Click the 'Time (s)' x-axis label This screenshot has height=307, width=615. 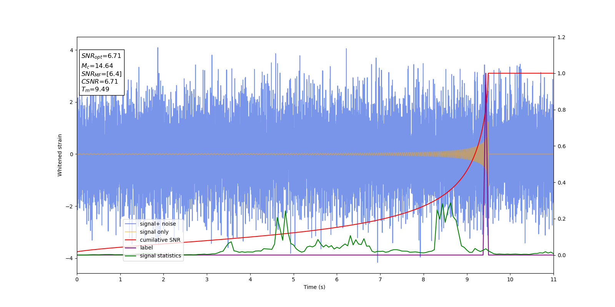(x=314, y=287)
